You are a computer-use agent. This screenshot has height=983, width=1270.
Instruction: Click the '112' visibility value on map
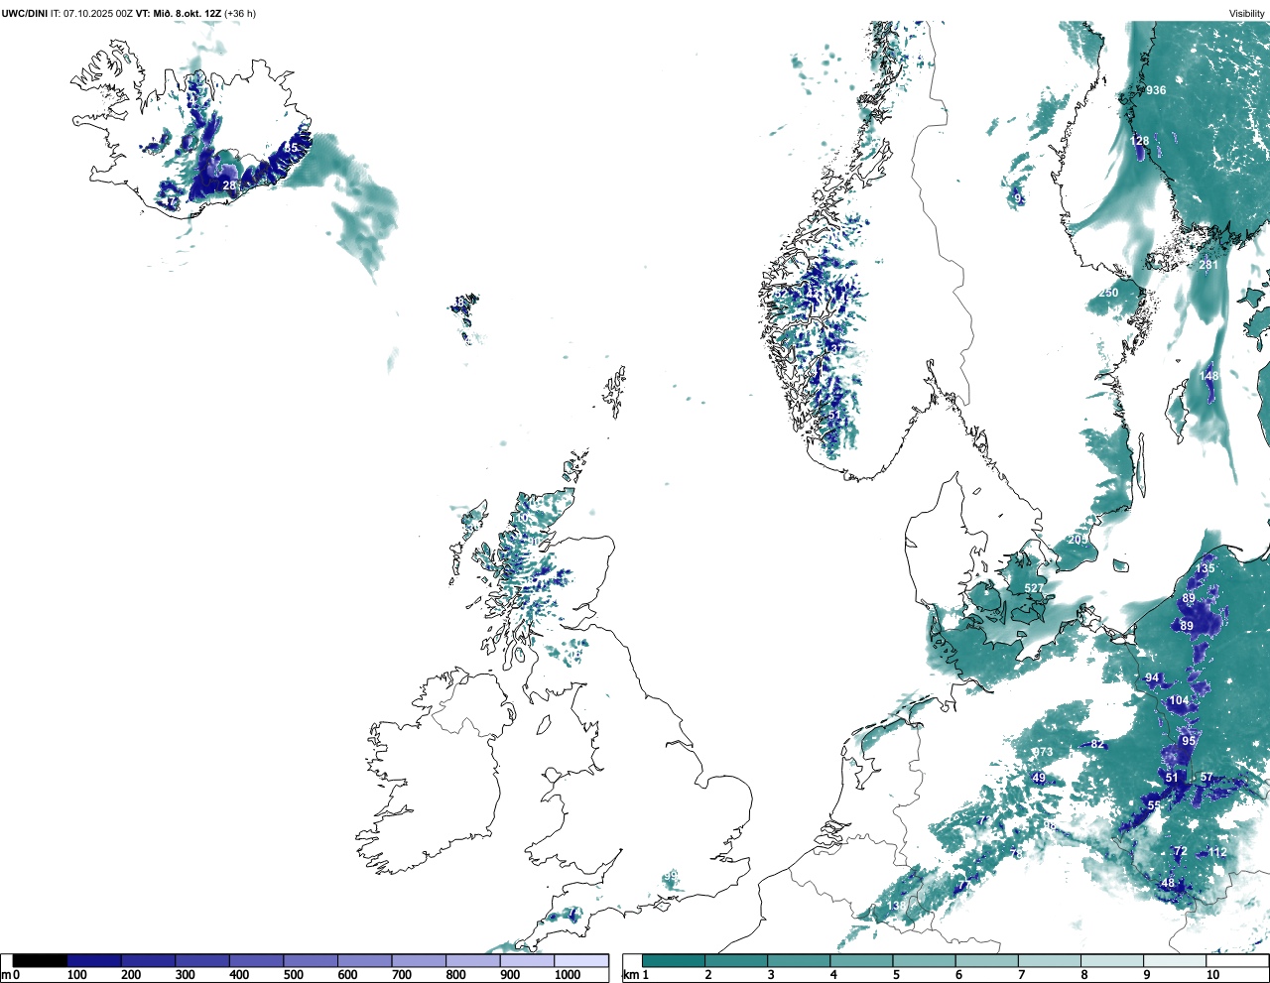point(1217,852)
